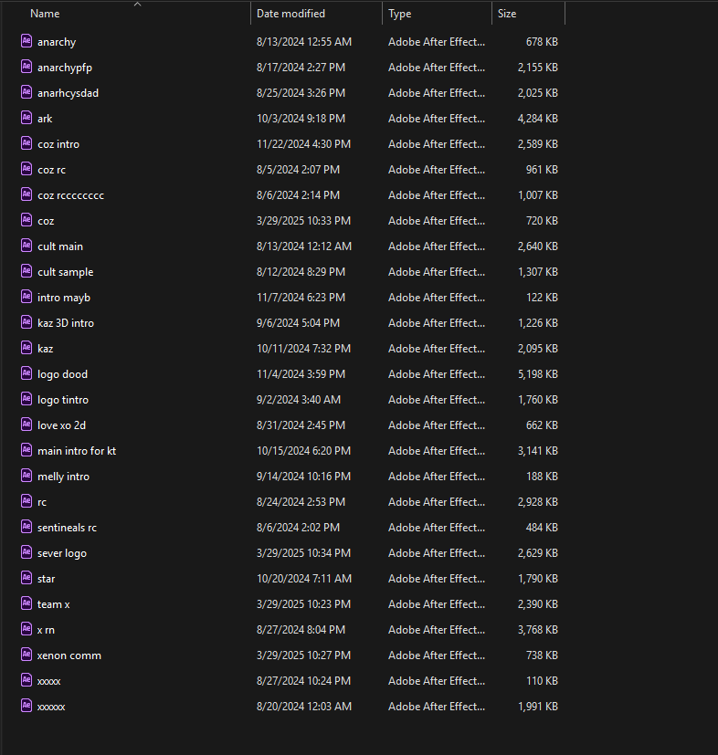The image size is (718, 755).
Task: Click the date 10/3/2024 9:18 PM
Action: (301, 119)
